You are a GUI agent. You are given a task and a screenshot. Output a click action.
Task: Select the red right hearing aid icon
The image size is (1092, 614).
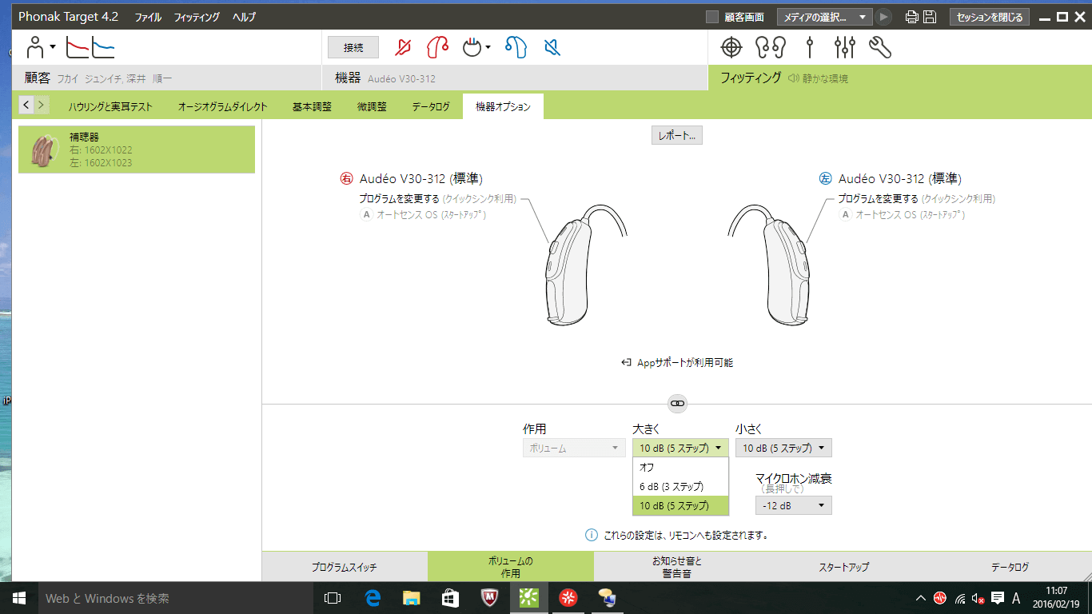[437, 48]
